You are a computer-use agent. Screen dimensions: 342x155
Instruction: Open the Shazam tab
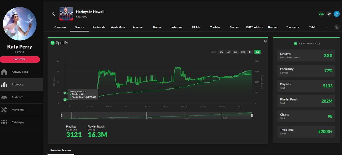click(x=235, y=27)
